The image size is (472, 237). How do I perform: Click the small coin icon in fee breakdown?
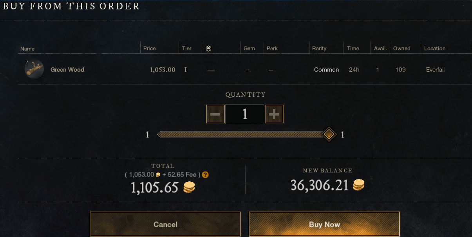tap(158, 175)
